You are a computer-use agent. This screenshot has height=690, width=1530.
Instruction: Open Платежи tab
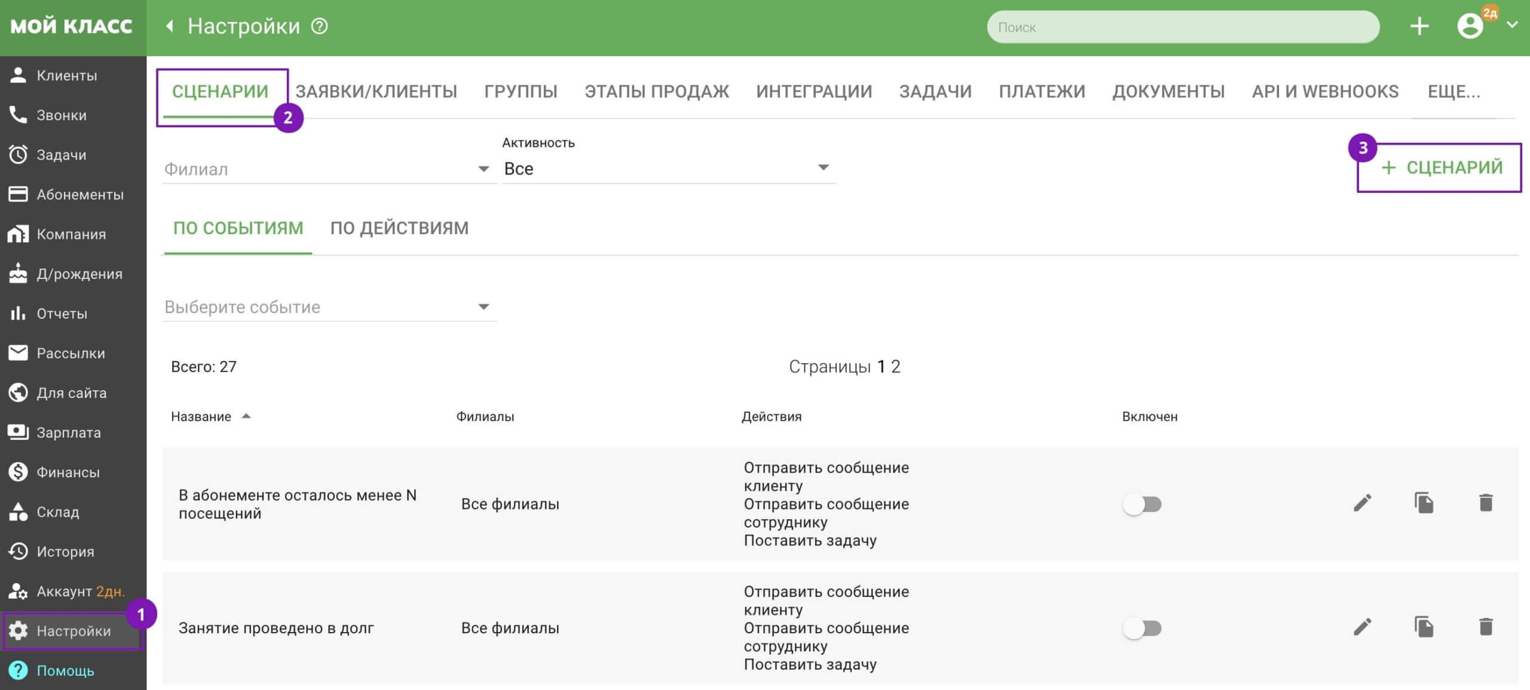1042,91
